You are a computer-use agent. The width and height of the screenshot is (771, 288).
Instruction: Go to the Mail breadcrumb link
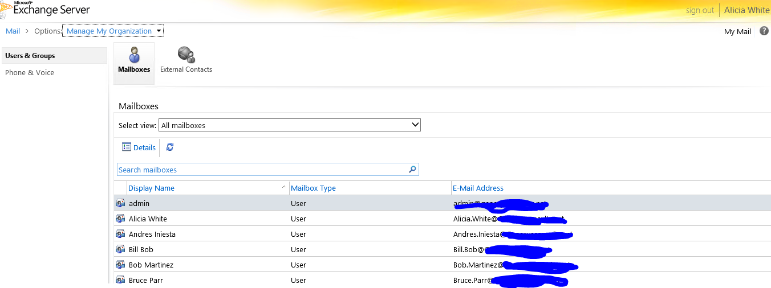(x=13, y=31)
